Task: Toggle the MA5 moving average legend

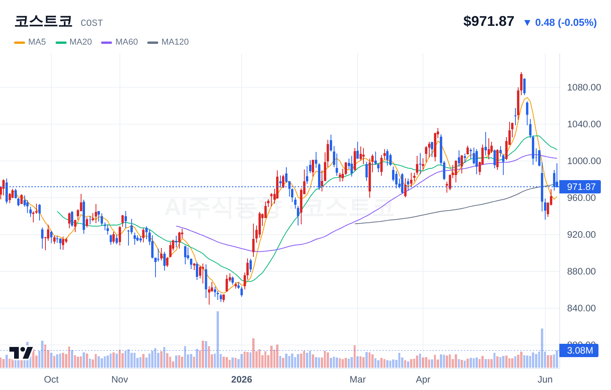Action: (x=30, y=42)
